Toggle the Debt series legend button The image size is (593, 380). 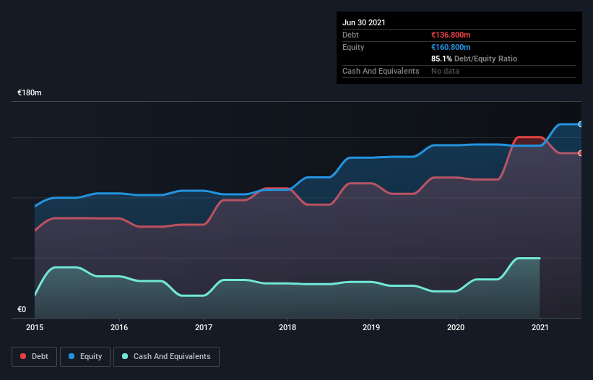pyautogui.click(x=34, y=357)
